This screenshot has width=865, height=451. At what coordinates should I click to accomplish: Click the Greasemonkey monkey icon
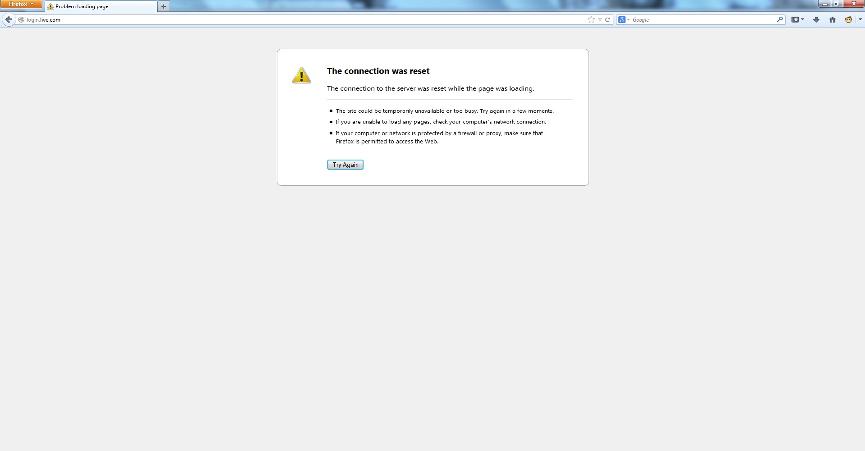(x=848, y=19)
